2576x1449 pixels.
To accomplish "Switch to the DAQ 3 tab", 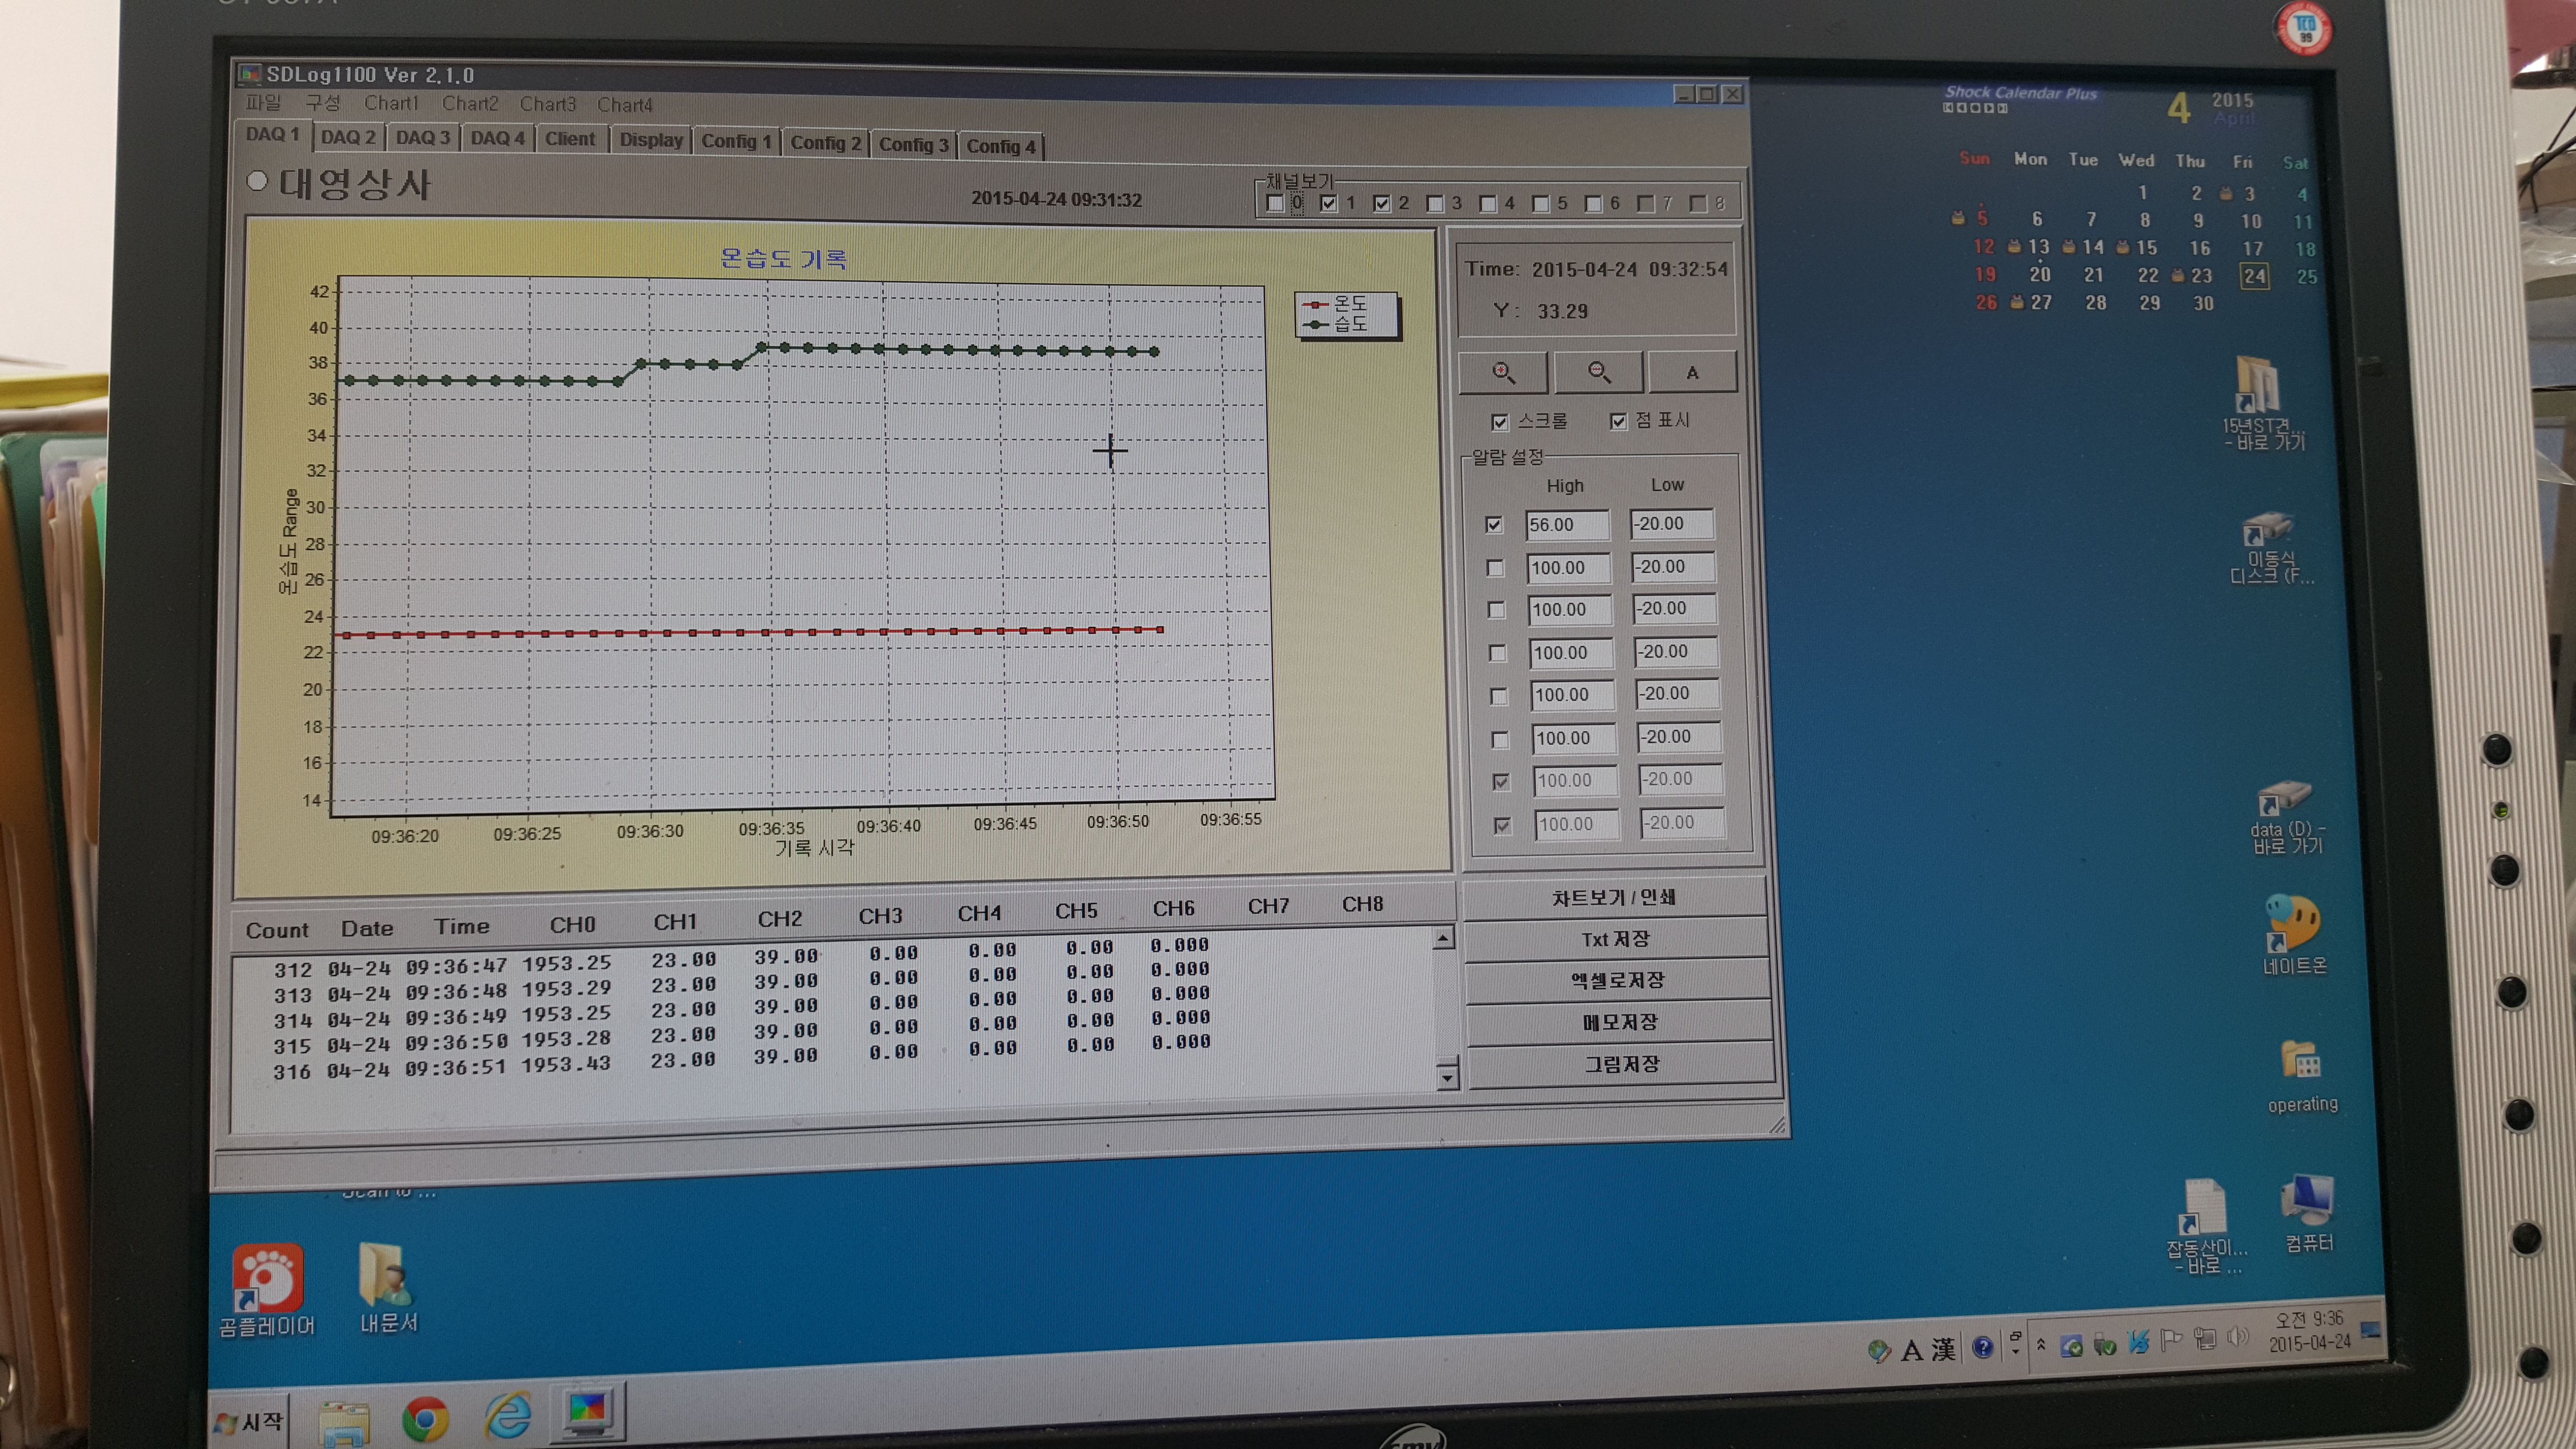I will 422,138.
